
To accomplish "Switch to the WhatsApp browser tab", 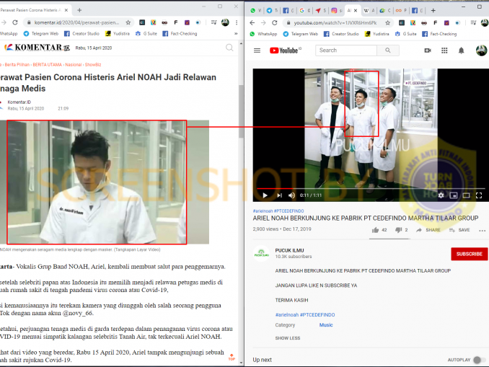I will 255,11.
